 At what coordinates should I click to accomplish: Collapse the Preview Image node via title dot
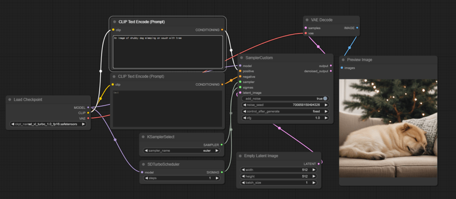tap(343, 60)
